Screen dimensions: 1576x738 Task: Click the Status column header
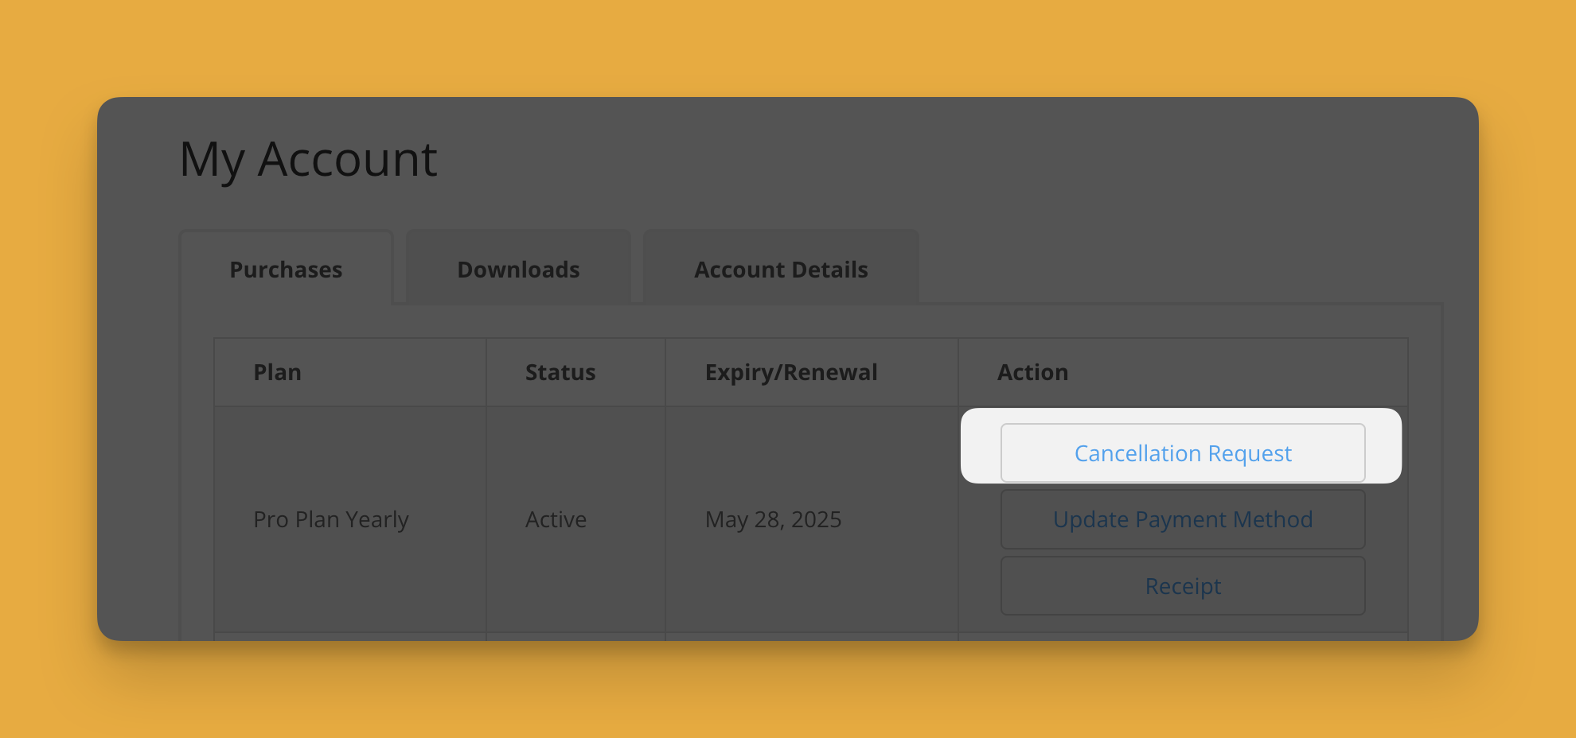[560, 371]
